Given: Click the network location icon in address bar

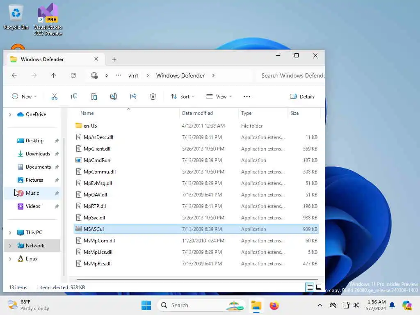Looking at the screenshot, I should click(x=94, y=75).
